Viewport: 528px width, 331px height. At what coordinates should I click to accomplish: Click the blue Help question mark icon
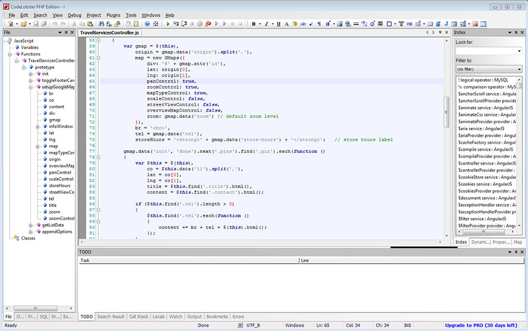click(147, 24)
